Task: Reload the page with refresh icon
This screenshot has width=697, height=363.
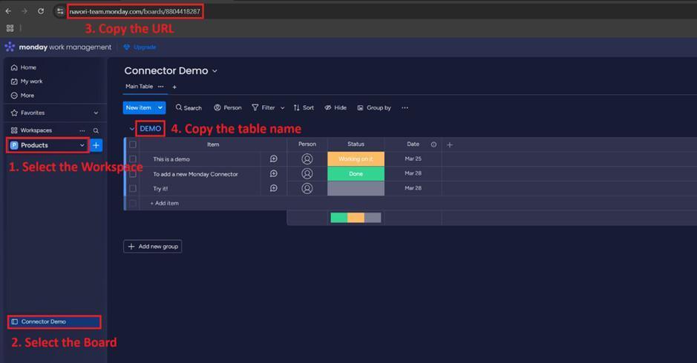Action: (41, 11)
